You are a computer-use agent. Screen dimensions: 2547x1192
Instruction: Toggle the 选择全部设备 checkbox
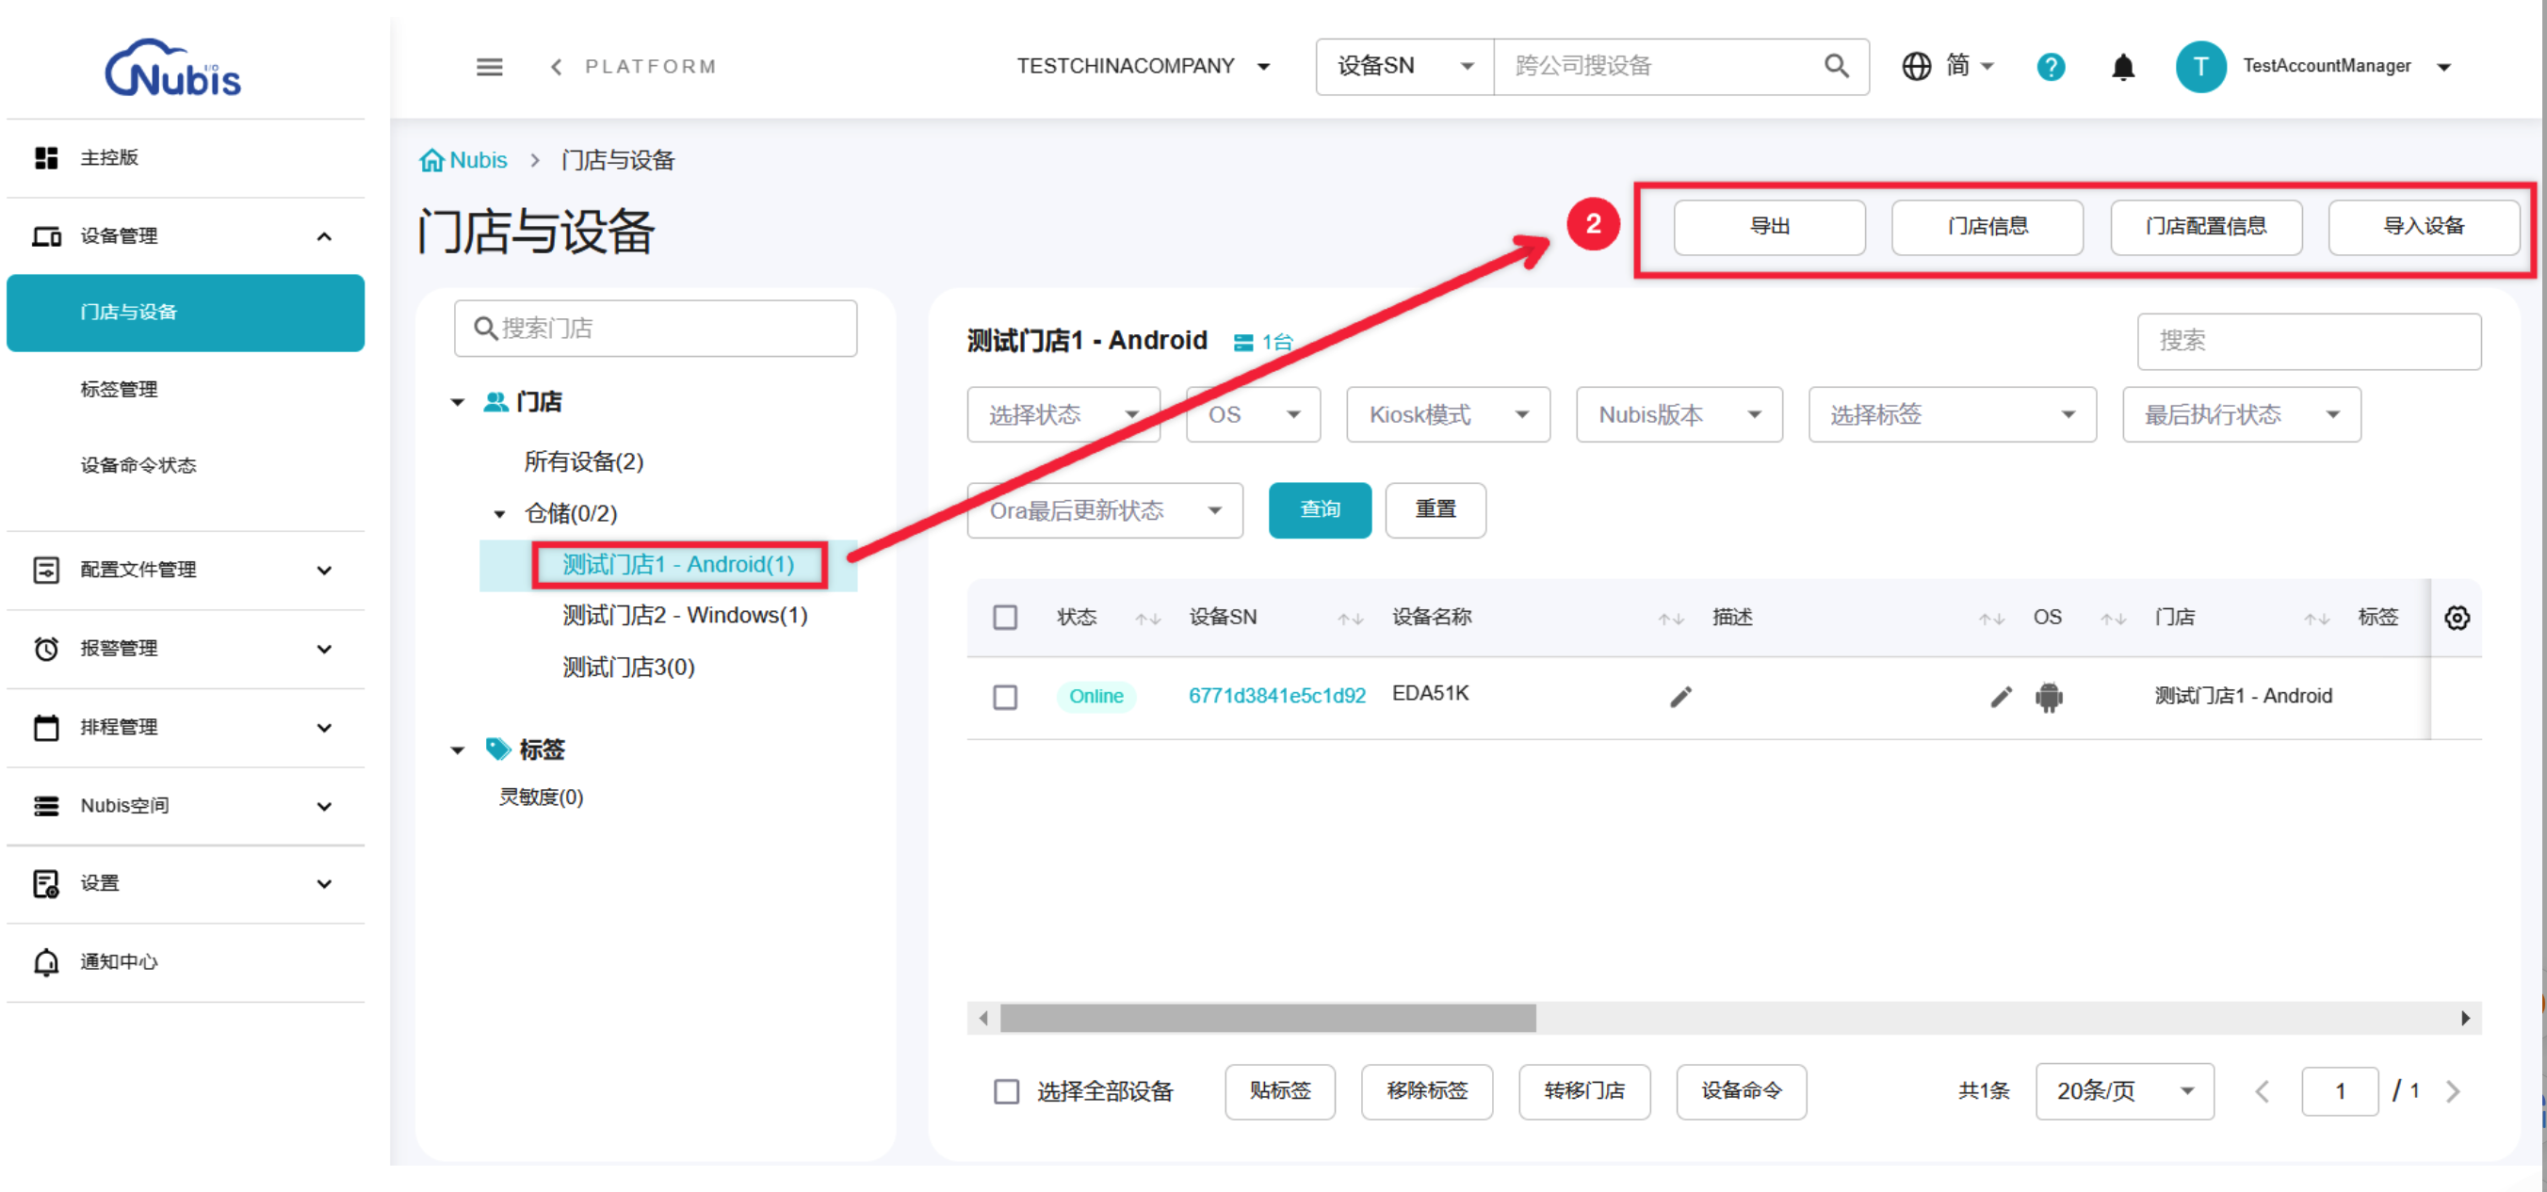click(x=1007, y=1091)
